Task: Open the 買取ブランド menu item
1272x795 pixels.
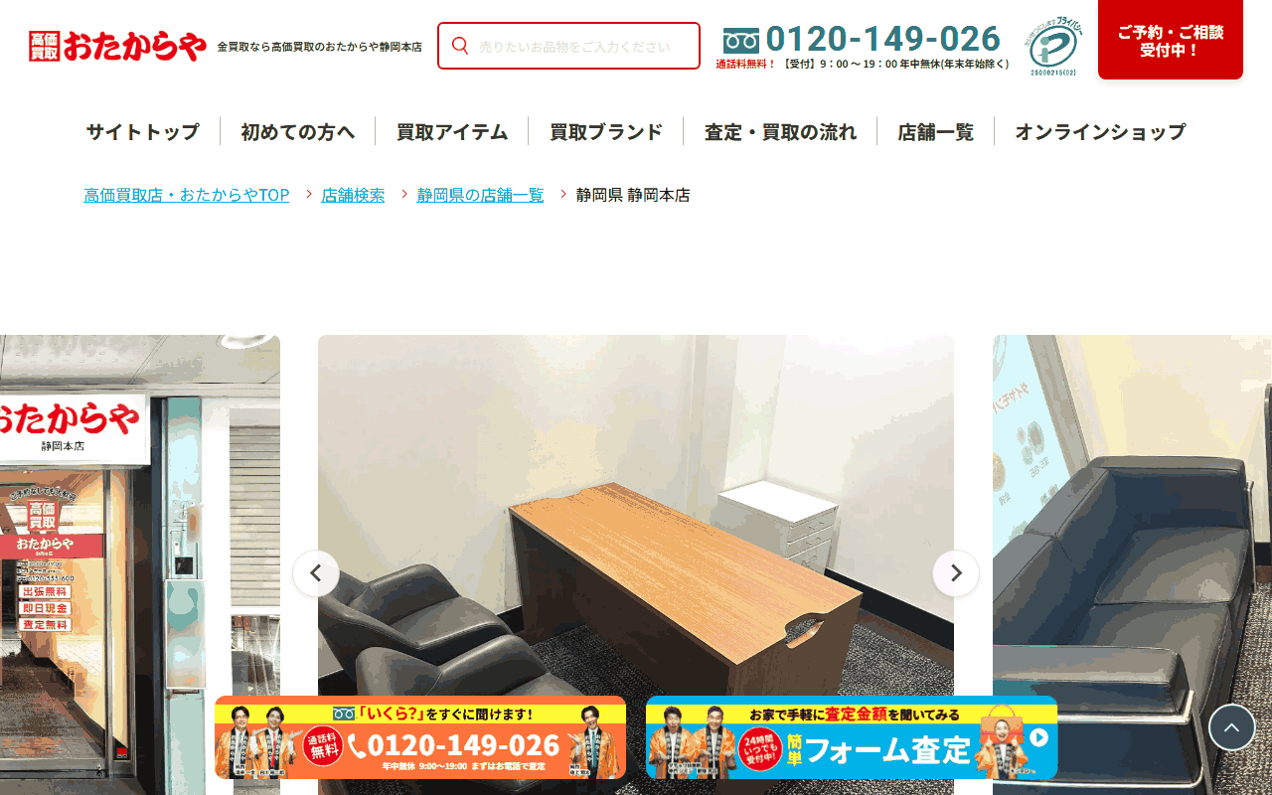Action: click(x=606, y=131)
